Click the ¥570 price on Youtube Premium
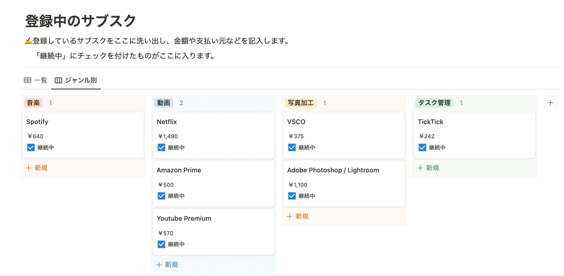Screen dimensions: 564x276 [x=166, y=233]
